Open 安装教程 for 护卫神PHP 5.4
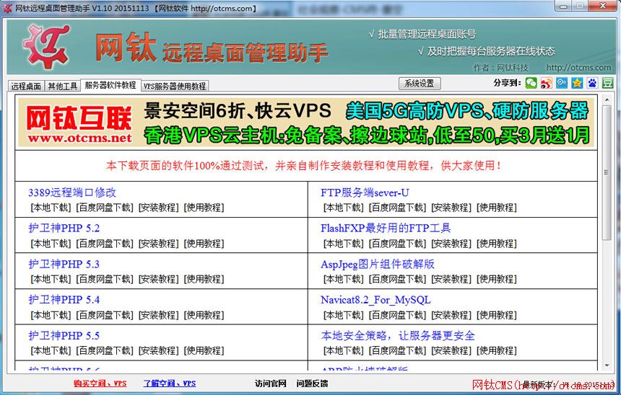621x395 pixels. tap(158, 315)
